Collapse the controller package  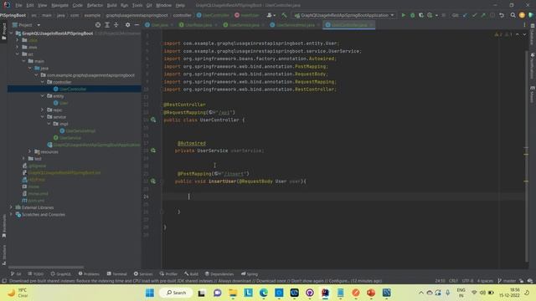43,82
